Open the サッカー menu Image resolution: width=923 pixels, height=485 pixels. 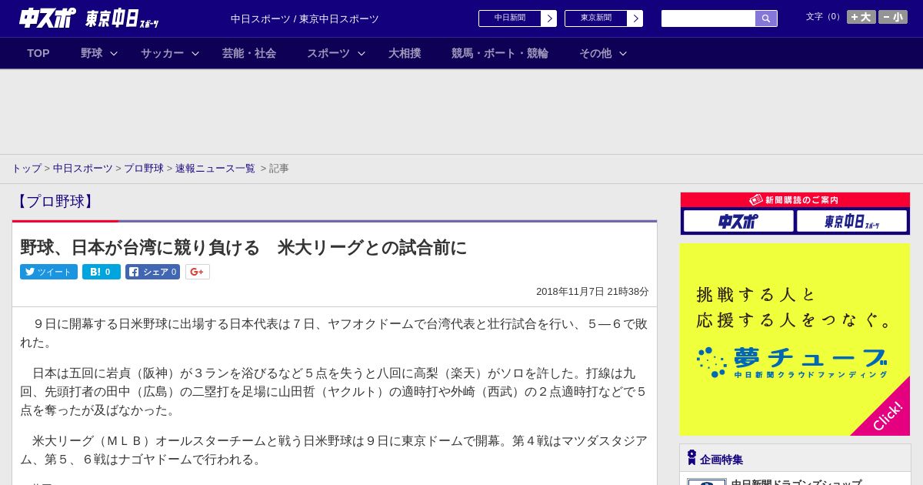162,53
